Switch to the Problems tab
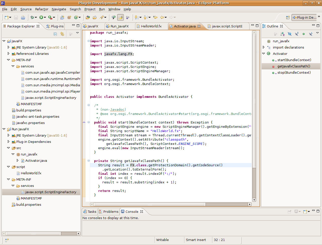Image resolution: width=322 pixels, height=245 pixels. pyautogui.click(x=110, y=212)
